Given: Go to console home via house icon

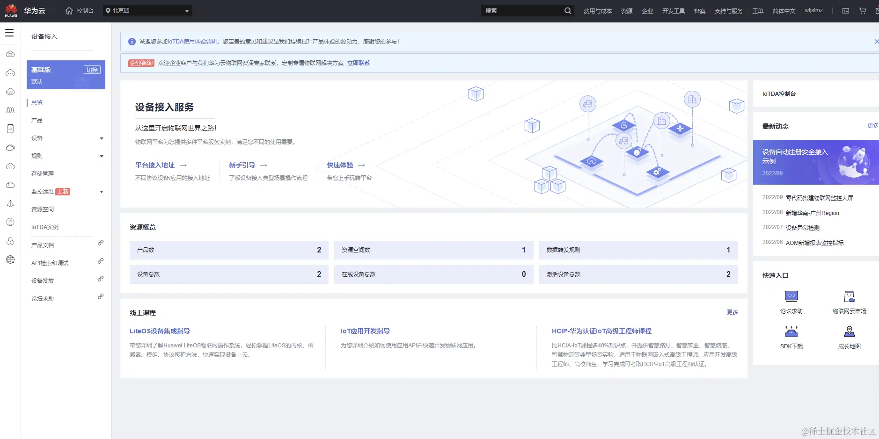Looking at the screenshot, I should (x=69, y=11).
